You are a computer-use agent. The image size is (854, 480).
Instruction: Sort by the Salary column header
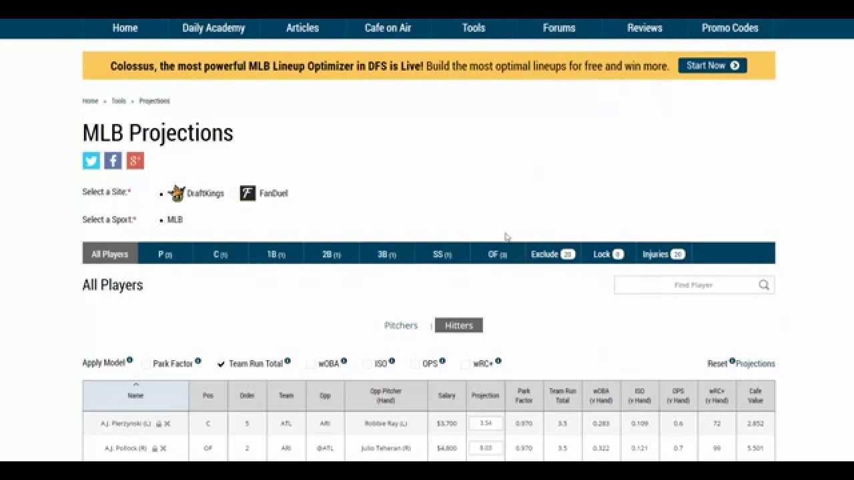point(447,395)
